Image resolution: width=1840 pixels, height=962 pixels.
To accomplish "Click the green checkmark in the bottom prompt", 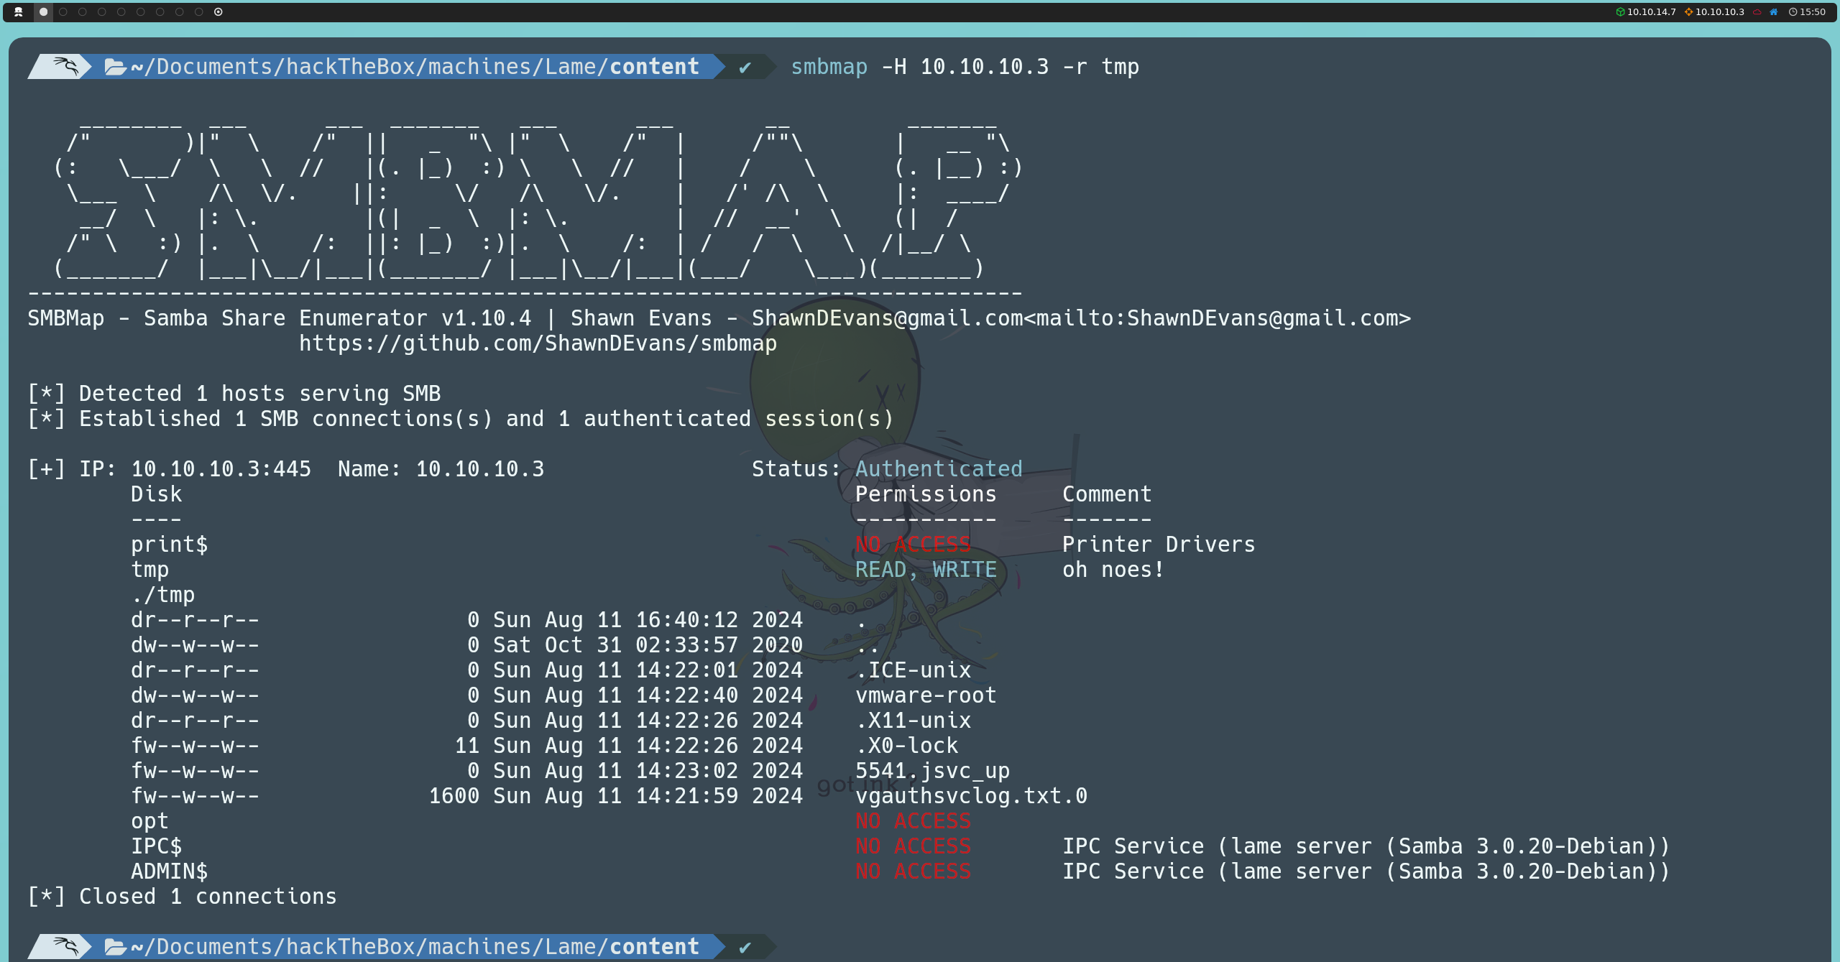I will (745, 947).
